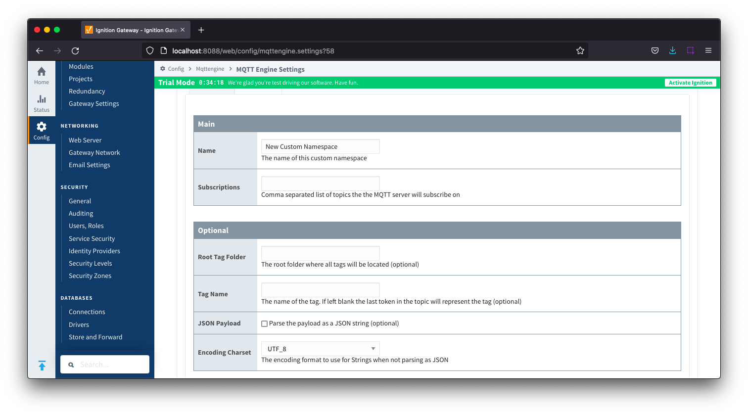The height and width of the screenshot is (415, 748).
Task: Bookmark this page with star icon
Action: click(x=580, y=50)
